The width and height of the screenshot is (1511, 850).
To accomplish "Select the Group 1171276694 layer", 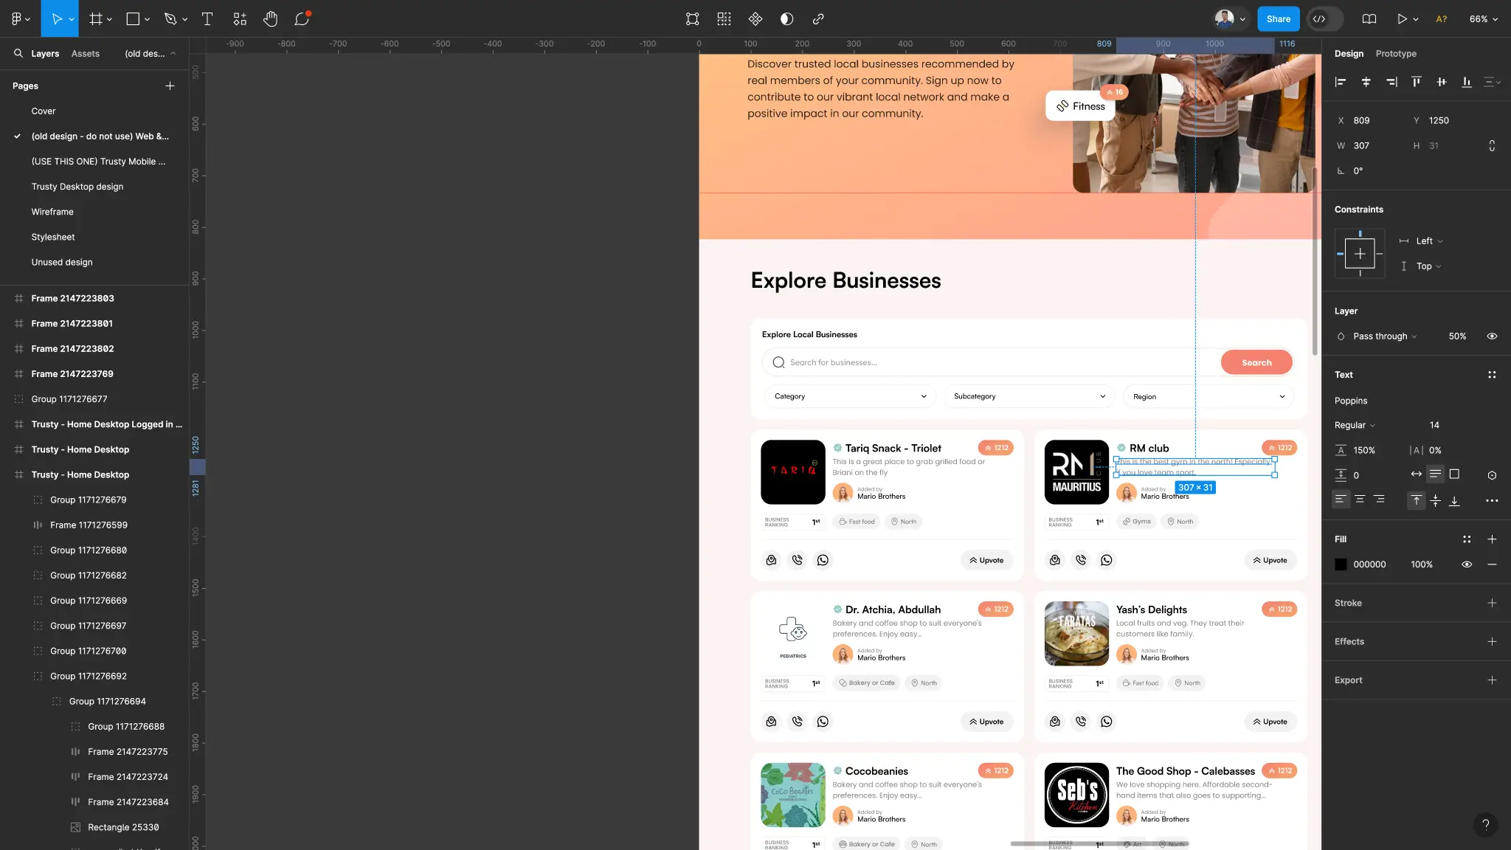I will (x=107, y=702).
